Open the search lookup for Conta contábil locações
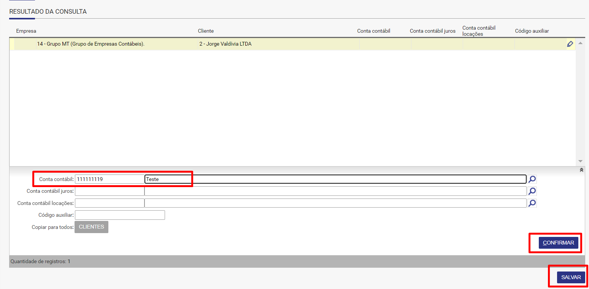The image size is (589, 289). pyautogui.click(x=532, y=203)
